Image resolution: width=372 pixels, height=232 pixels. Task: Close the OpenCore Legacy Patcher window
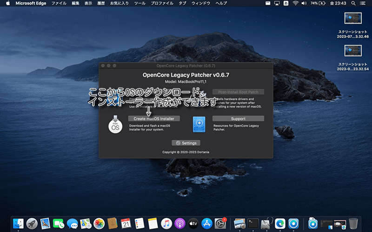tap(103, 65)
